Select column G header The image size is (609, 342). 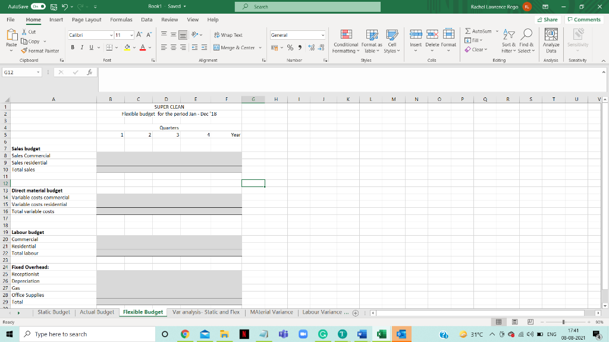[x=253, y=99]
